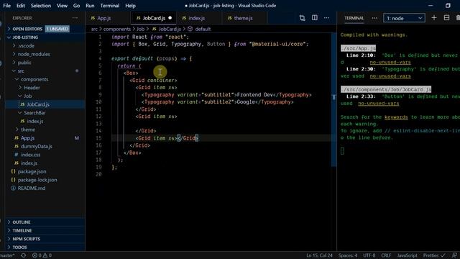Expand the theme folder
The width and height of the screenshot is (460, 259).
(28, 129)
